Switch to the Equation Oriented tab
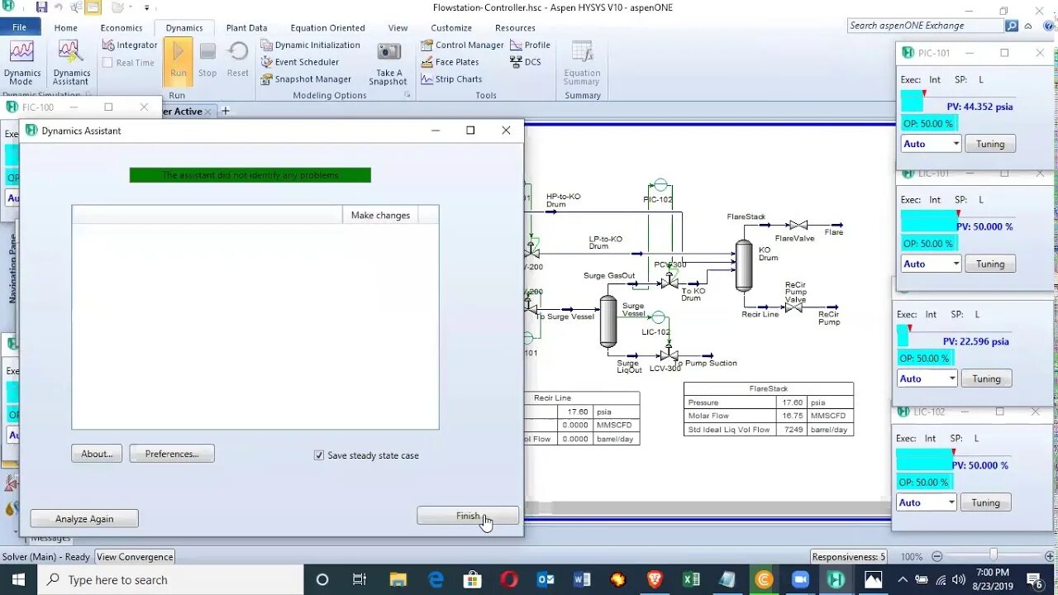Screen dimensions: 1058x595 click(327, 27)
